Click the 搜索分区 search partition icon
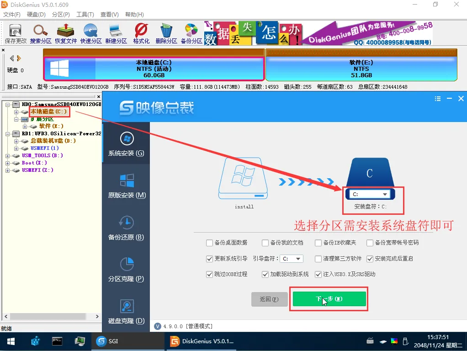Screen dimensions: 467x351 tap(41, 33)
